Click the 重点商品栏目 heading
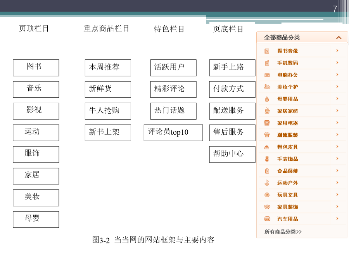The height and width of the screenshot is (262, 349). 106,28
